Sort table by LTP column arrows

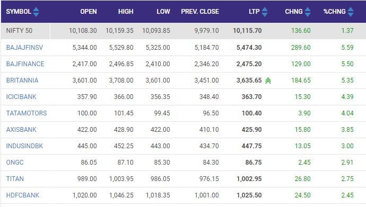265,12
